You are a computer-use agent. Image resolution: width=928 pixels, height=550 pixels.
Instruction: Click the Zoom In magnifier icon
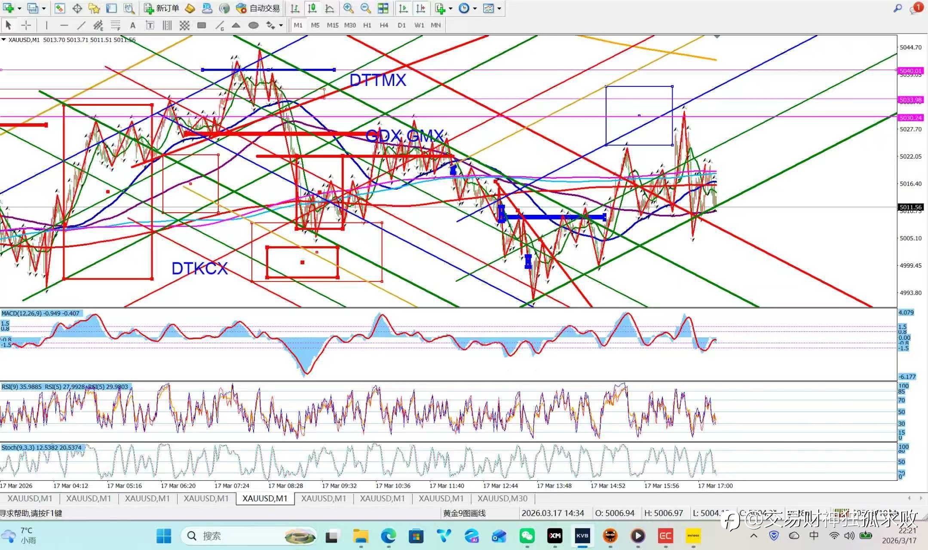[x=348, y=8]
